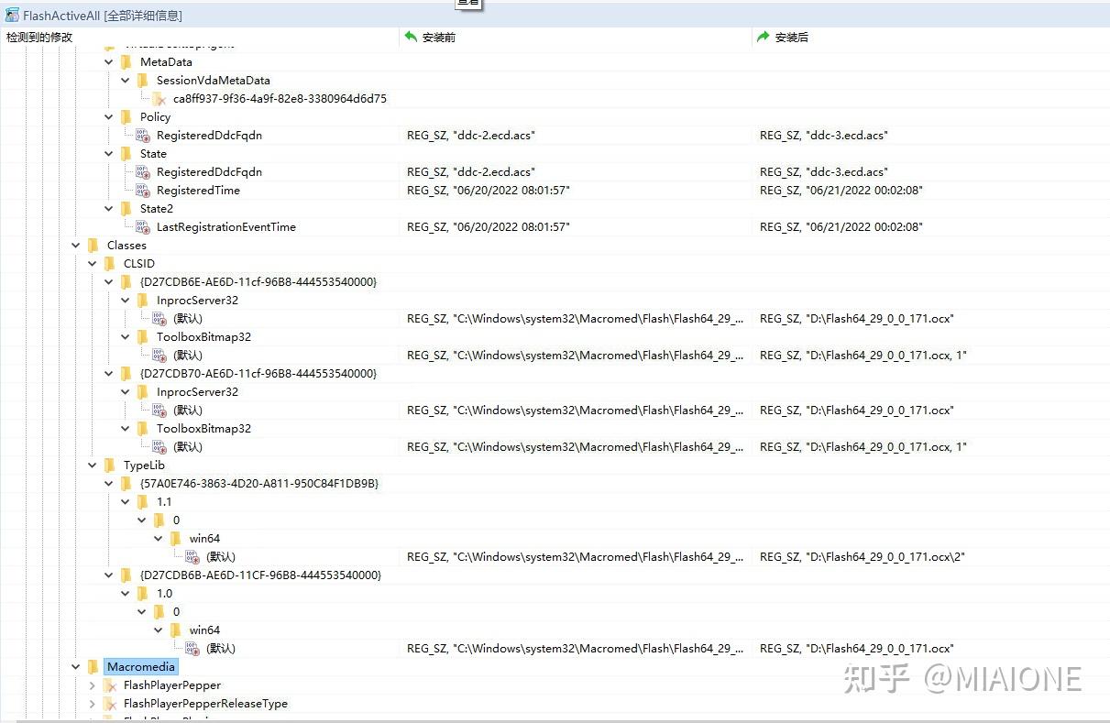Image resolution: width=1110 pixels, height=723 pixels.
Task: Select the win64 key under the 1.1 node
Action: coord(203,538)
